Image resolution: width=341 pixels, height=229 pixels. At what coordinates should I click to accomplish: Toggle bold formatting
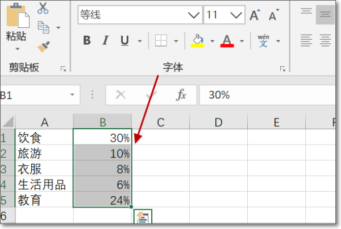[87, 40]
